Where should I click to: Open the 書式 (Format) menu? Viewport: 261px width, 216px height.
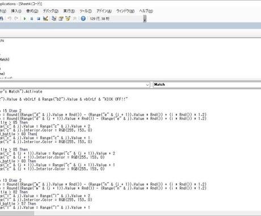[32, 11]
